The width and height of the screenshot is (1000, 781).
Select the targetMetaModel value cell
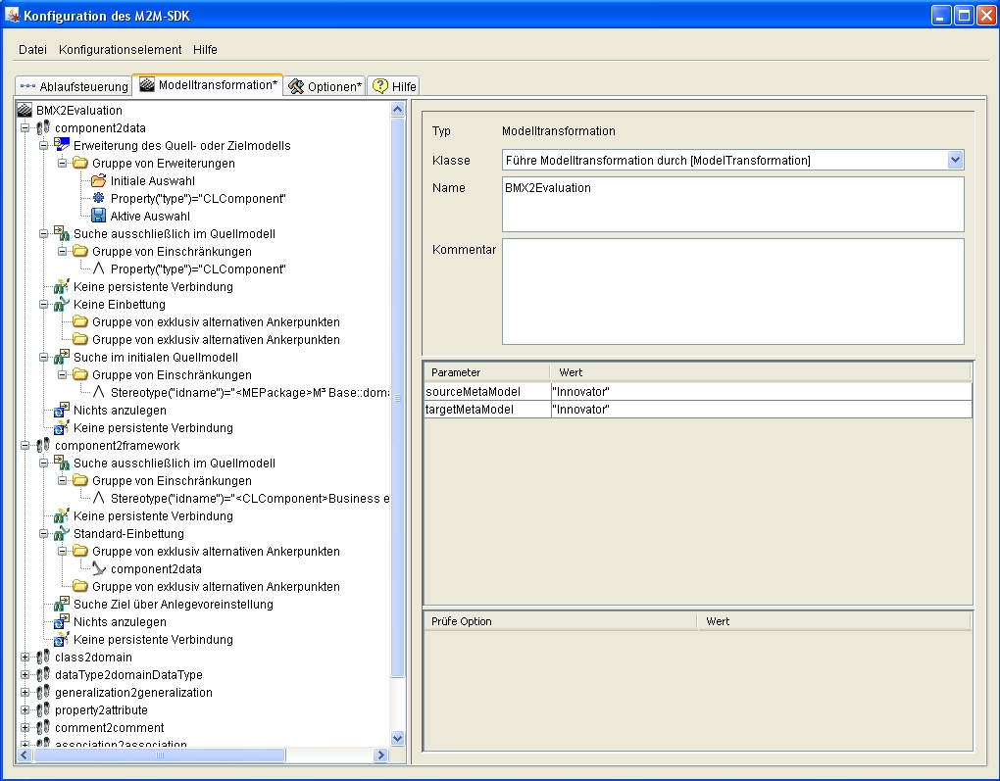[x=761, y=410]
